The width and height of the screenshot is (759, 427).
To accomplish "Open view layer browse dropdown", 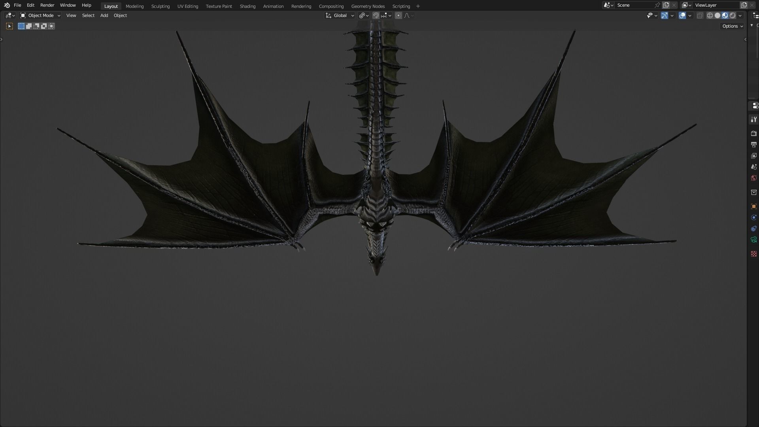I will (x=687, y=5).
